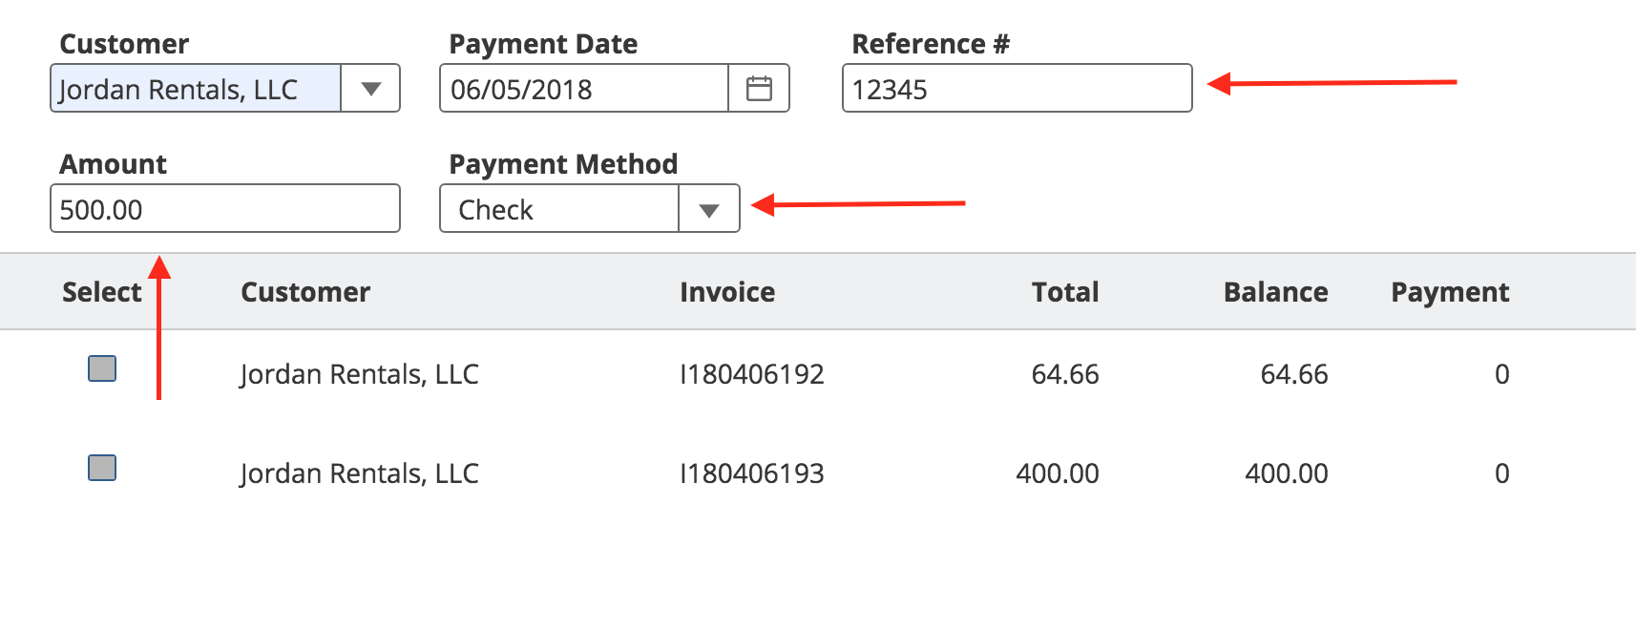Click the Payment Date field showing 06/05/2018
Screen dimensions: 1636x630
click(583, 89)
